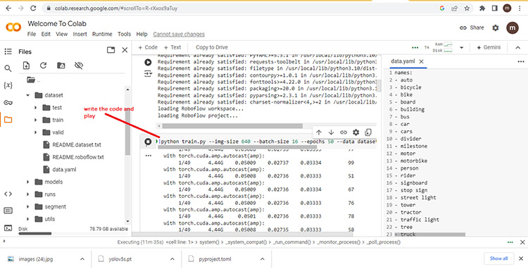Image resolution: width=528 pixels, height=269 pixels.
Task: Expand the models folder
Action: tap(28, 182)
